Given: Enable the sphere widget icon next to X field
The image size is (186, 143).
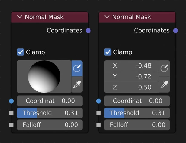Looking at the screenshot, I should (x=164, y=68).
